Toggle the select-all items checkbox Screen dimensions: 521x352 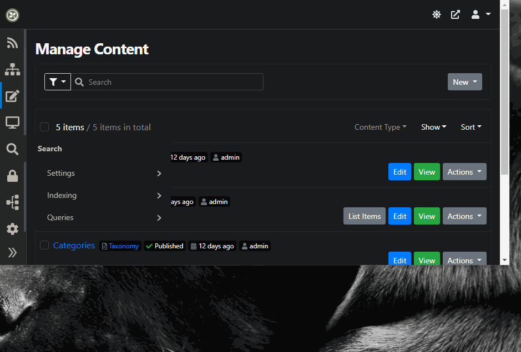pos(44,127)
